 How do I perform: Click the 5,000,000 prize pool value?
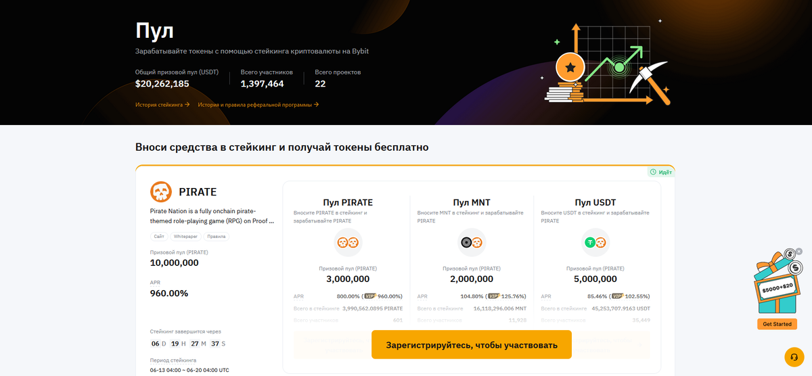[595, 279]
